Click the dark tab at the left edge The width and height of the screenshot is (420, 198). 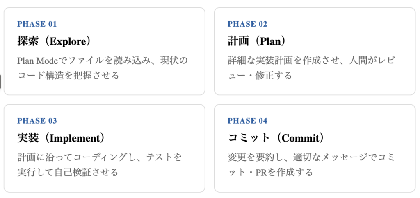0,81
